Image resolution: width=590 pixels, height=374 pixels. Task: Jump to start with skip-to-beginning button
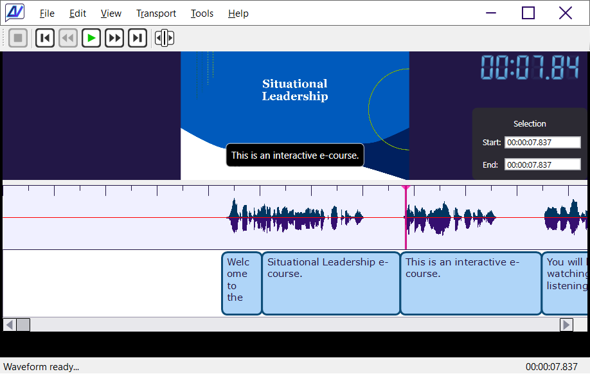(x=44, y=39)
